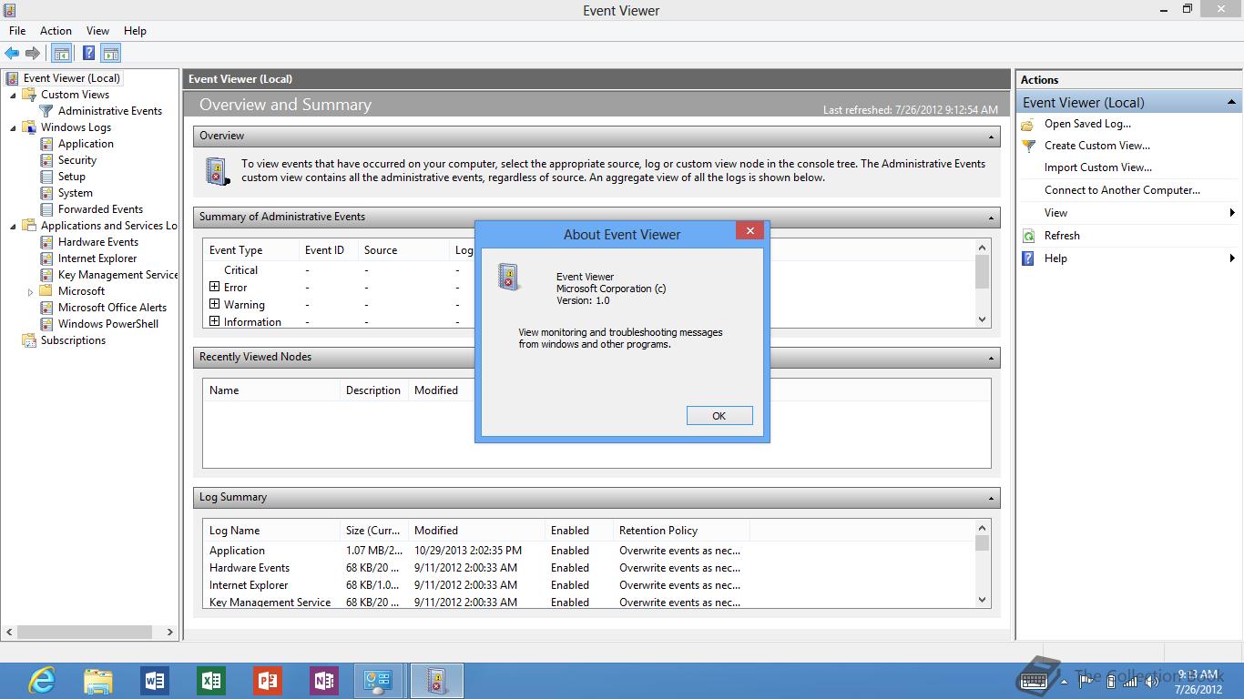1244x699 pixels.
Task: Click the Event ID column header
Action: 328,250
